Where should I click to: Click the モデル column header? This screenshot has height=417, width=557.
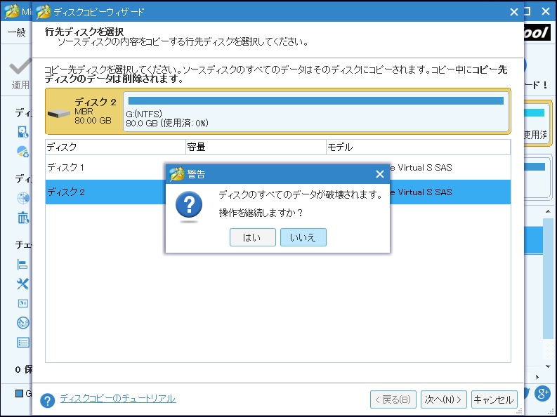coord(418,147)
